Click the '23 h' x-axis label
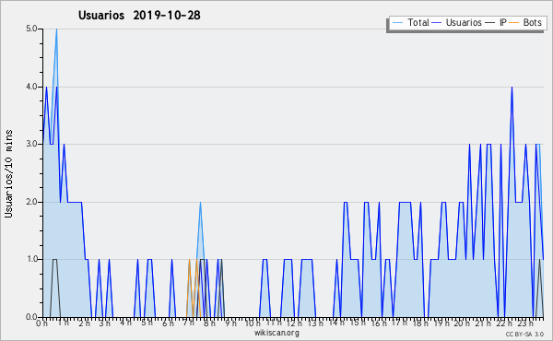This screenshot has height=341, width=553. point(525,323)
